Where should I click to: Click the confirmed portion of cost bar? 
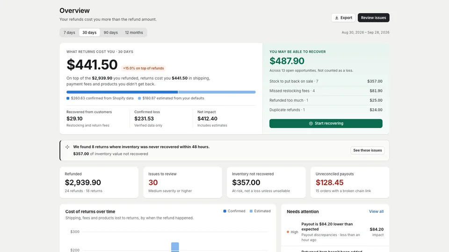click(x=122, y=92)
